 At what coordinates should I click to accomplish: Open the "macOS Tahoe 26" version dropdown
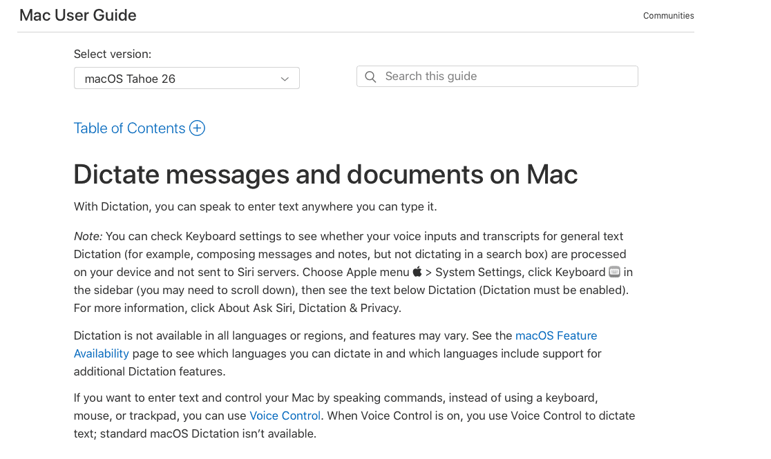tap(187, 78)
